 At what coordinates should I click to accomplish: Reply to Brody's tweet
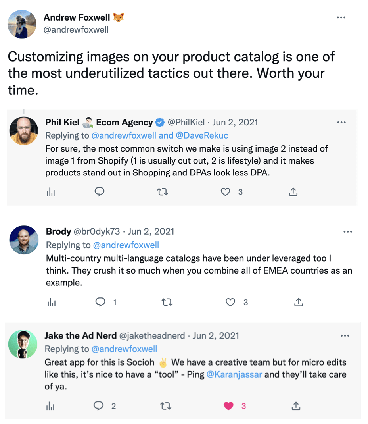point(101,302)
